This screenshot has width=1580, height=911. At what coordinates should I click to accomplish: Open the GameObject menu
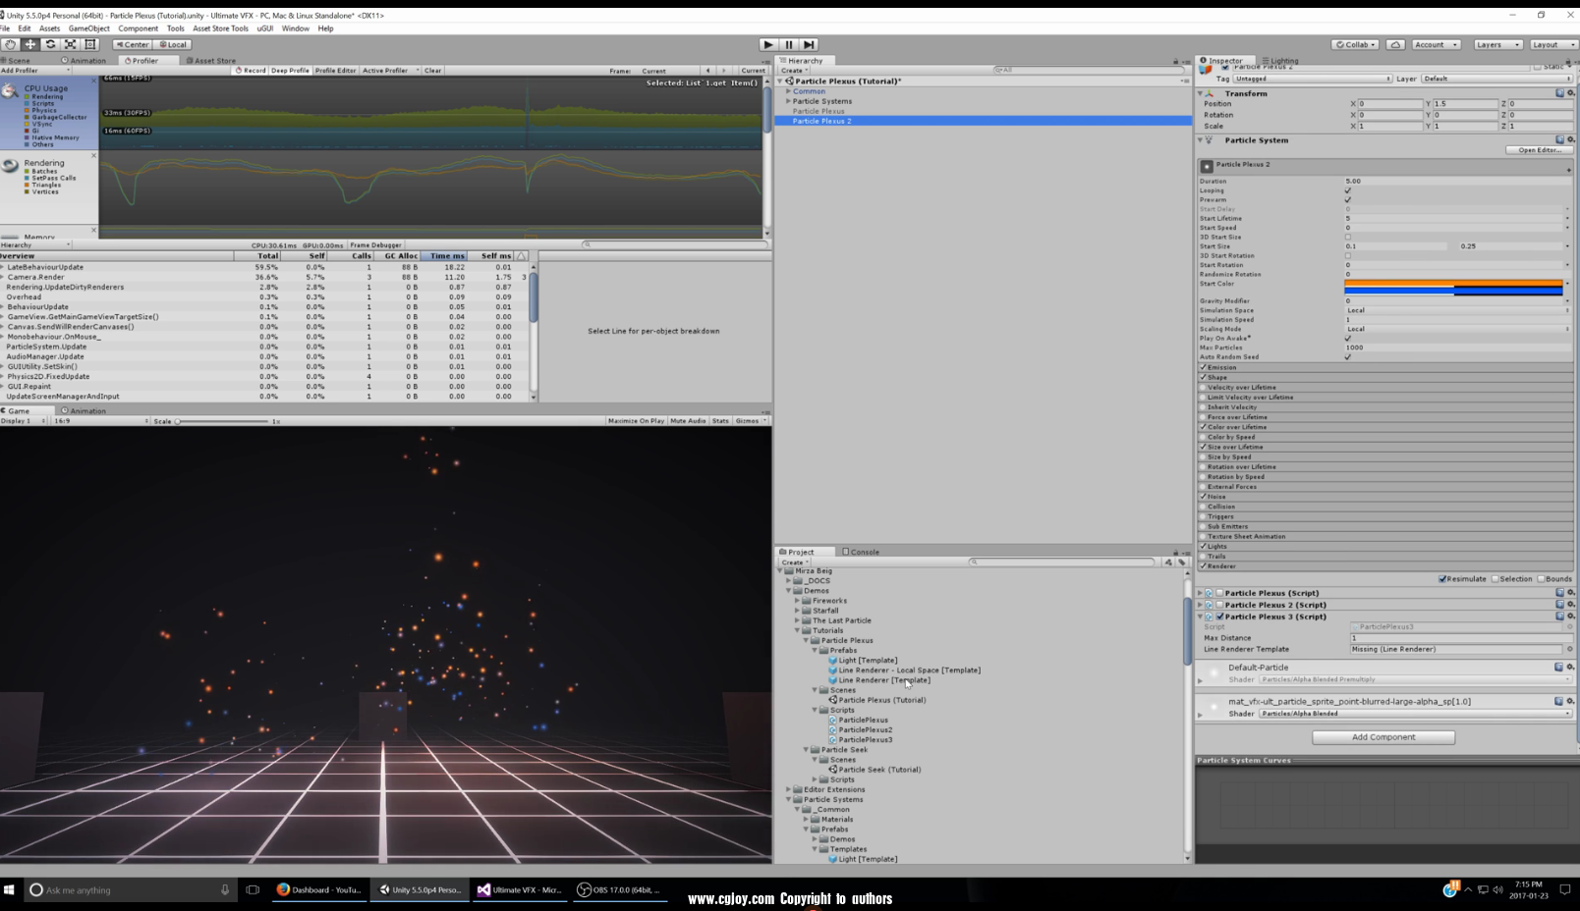click(x=88, y=28)
